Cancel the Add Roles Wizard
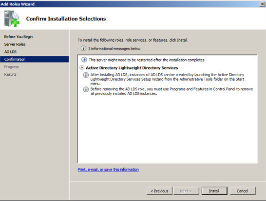 pyautogui.click(x=243, y=191)
